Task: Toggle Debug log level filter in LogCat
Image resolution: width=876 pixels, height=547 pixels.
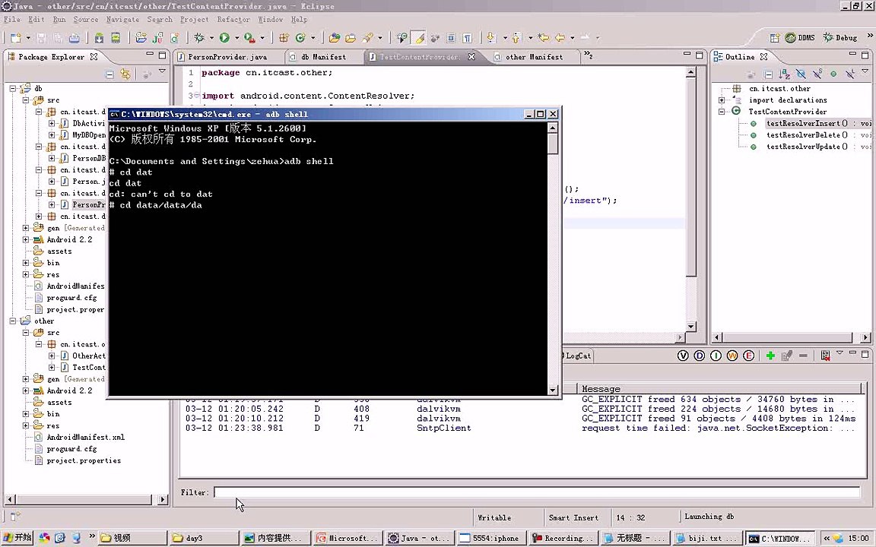Action: (x=700, y=356)
